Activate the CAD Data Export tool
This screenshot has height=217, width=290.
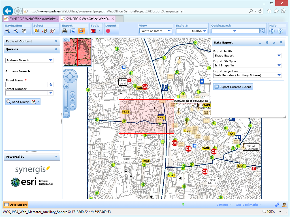point(82,31)
